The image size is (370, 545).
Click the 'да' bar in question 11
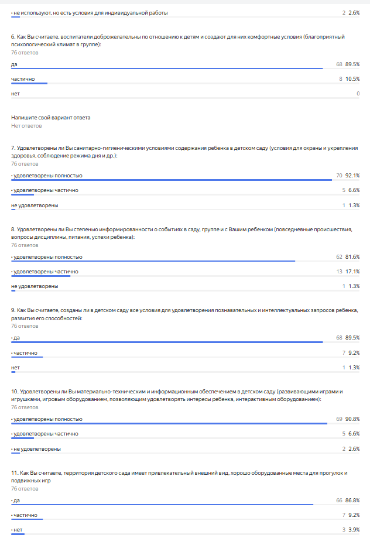click(162, 505)
